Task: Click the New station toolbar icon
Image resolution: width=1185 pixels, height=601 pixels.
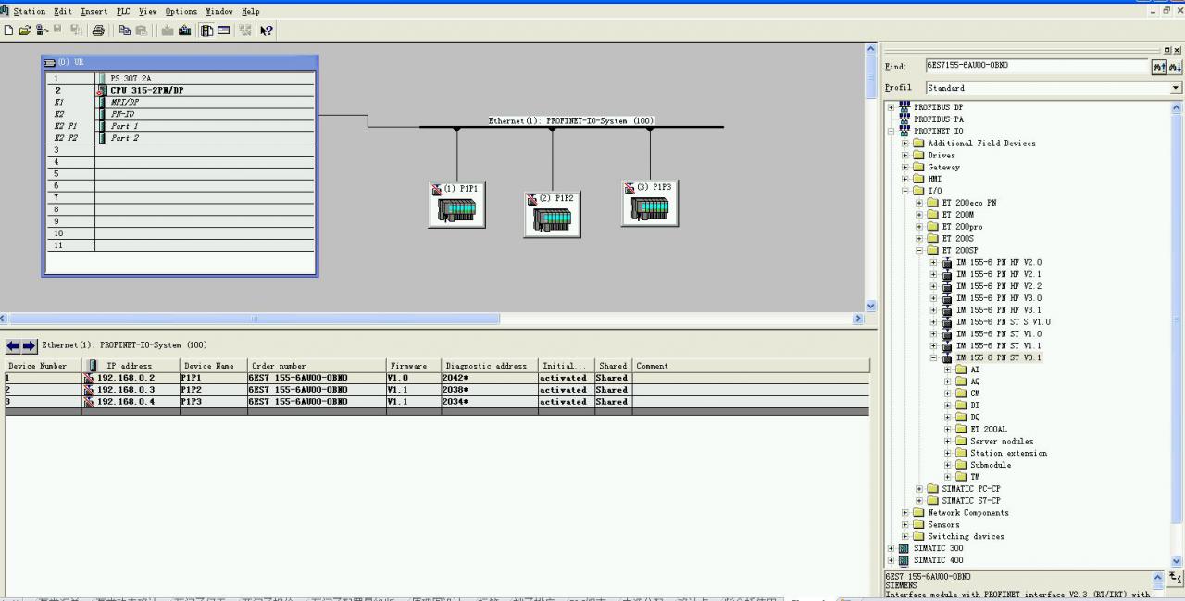Action: [8, 30]
